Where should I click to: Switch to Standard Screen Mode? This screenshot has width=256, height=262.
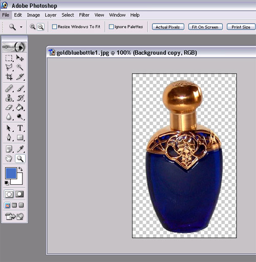[7, 205]
